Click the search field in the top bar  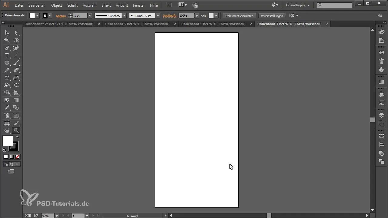pos(334,5)
